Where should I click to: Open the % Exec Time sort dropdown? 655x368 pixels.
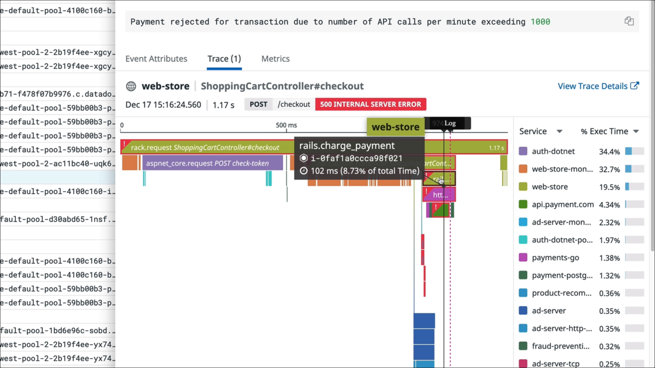(636, 131)
